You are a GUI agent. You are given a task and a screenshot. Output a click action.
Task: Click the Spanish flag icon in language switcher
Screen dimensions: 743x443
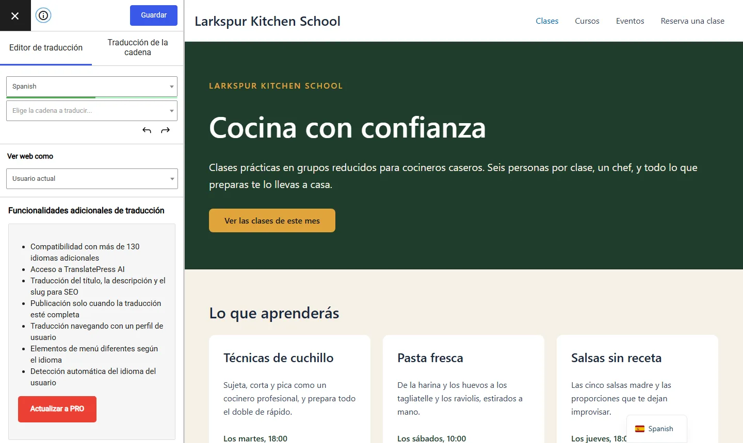click(x=640, y=429)
